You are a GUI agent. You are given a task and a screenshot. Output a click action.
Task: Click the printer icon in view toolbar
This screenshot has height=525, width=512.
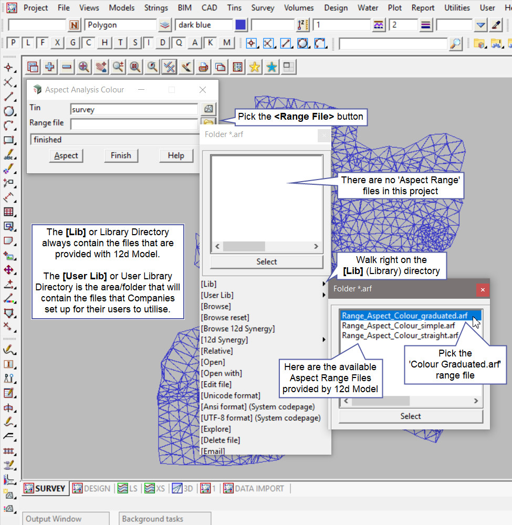coord(203,67)
